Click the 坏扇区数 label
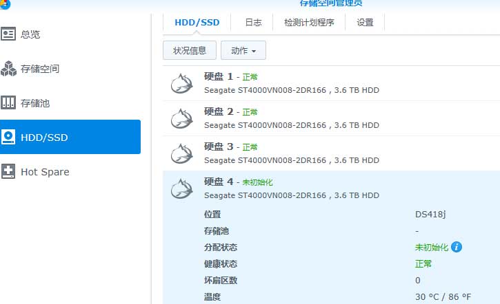The height and width of the screenshot is (304, 500). 221,281
